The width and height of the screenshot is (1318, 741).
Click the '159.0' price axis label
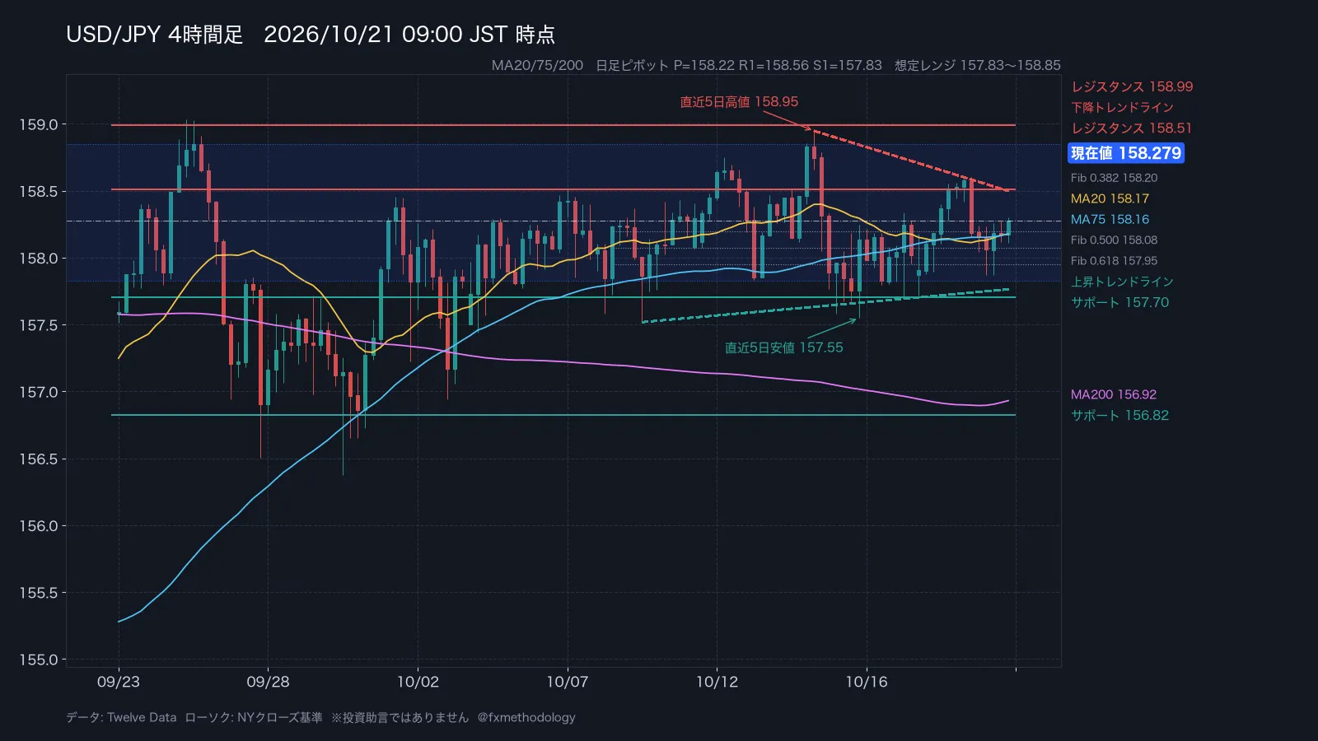pyautogui.click(x=39, y=124)
